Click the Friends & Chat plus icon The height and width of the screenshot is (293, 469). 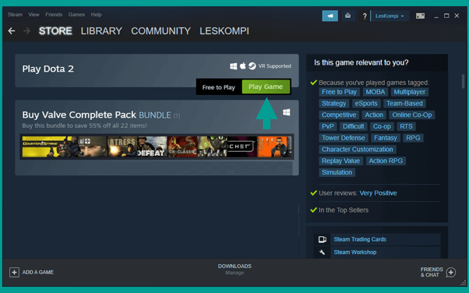pyautogui.click(x=451, y=272)
